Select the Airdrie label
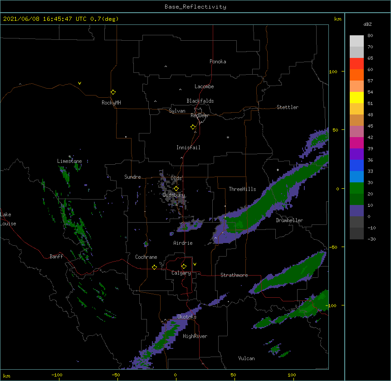This screenshot has height=381, width=391. (183, 243)
